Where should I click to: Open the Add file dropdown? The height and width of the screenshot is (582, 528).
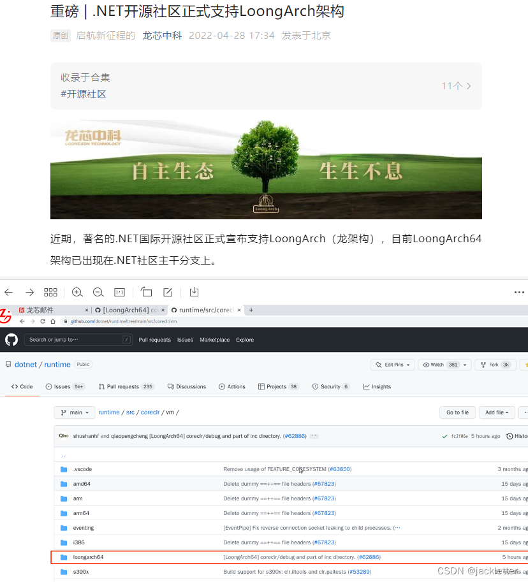(497, 412)
